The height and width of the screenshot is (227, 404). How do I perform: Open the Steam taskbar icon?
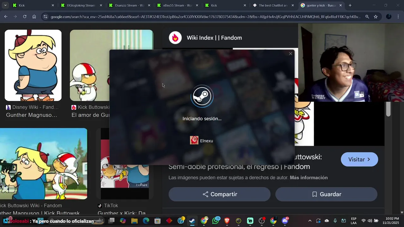point(192,221)
